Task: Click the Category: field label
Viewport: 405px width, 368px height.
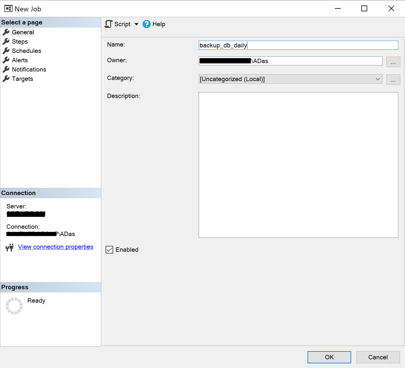Action: (120, 78)
